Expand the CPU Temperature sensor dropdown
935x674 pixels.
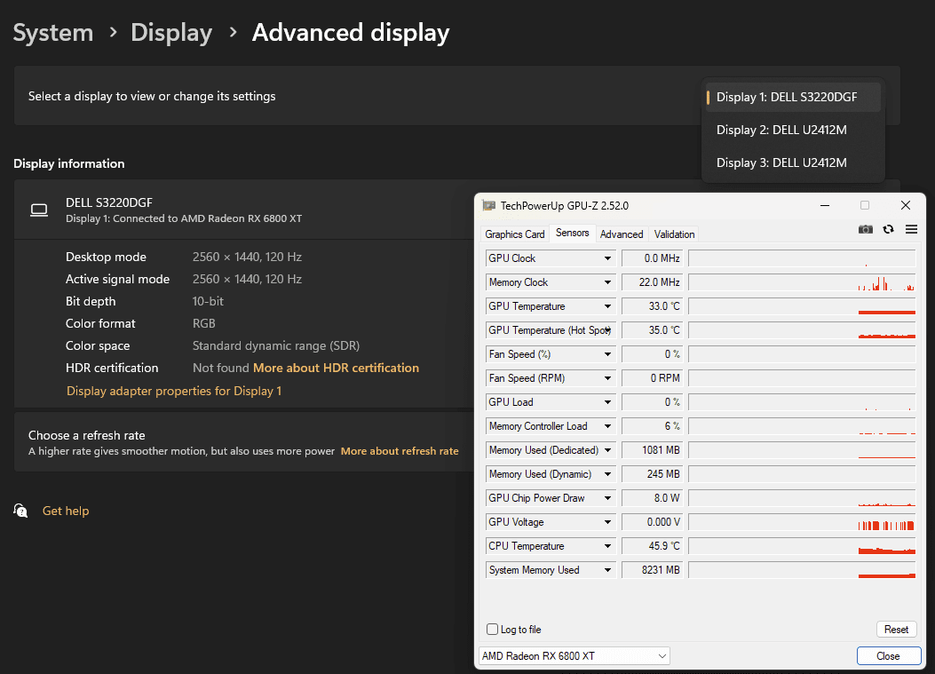pos(607,546)
